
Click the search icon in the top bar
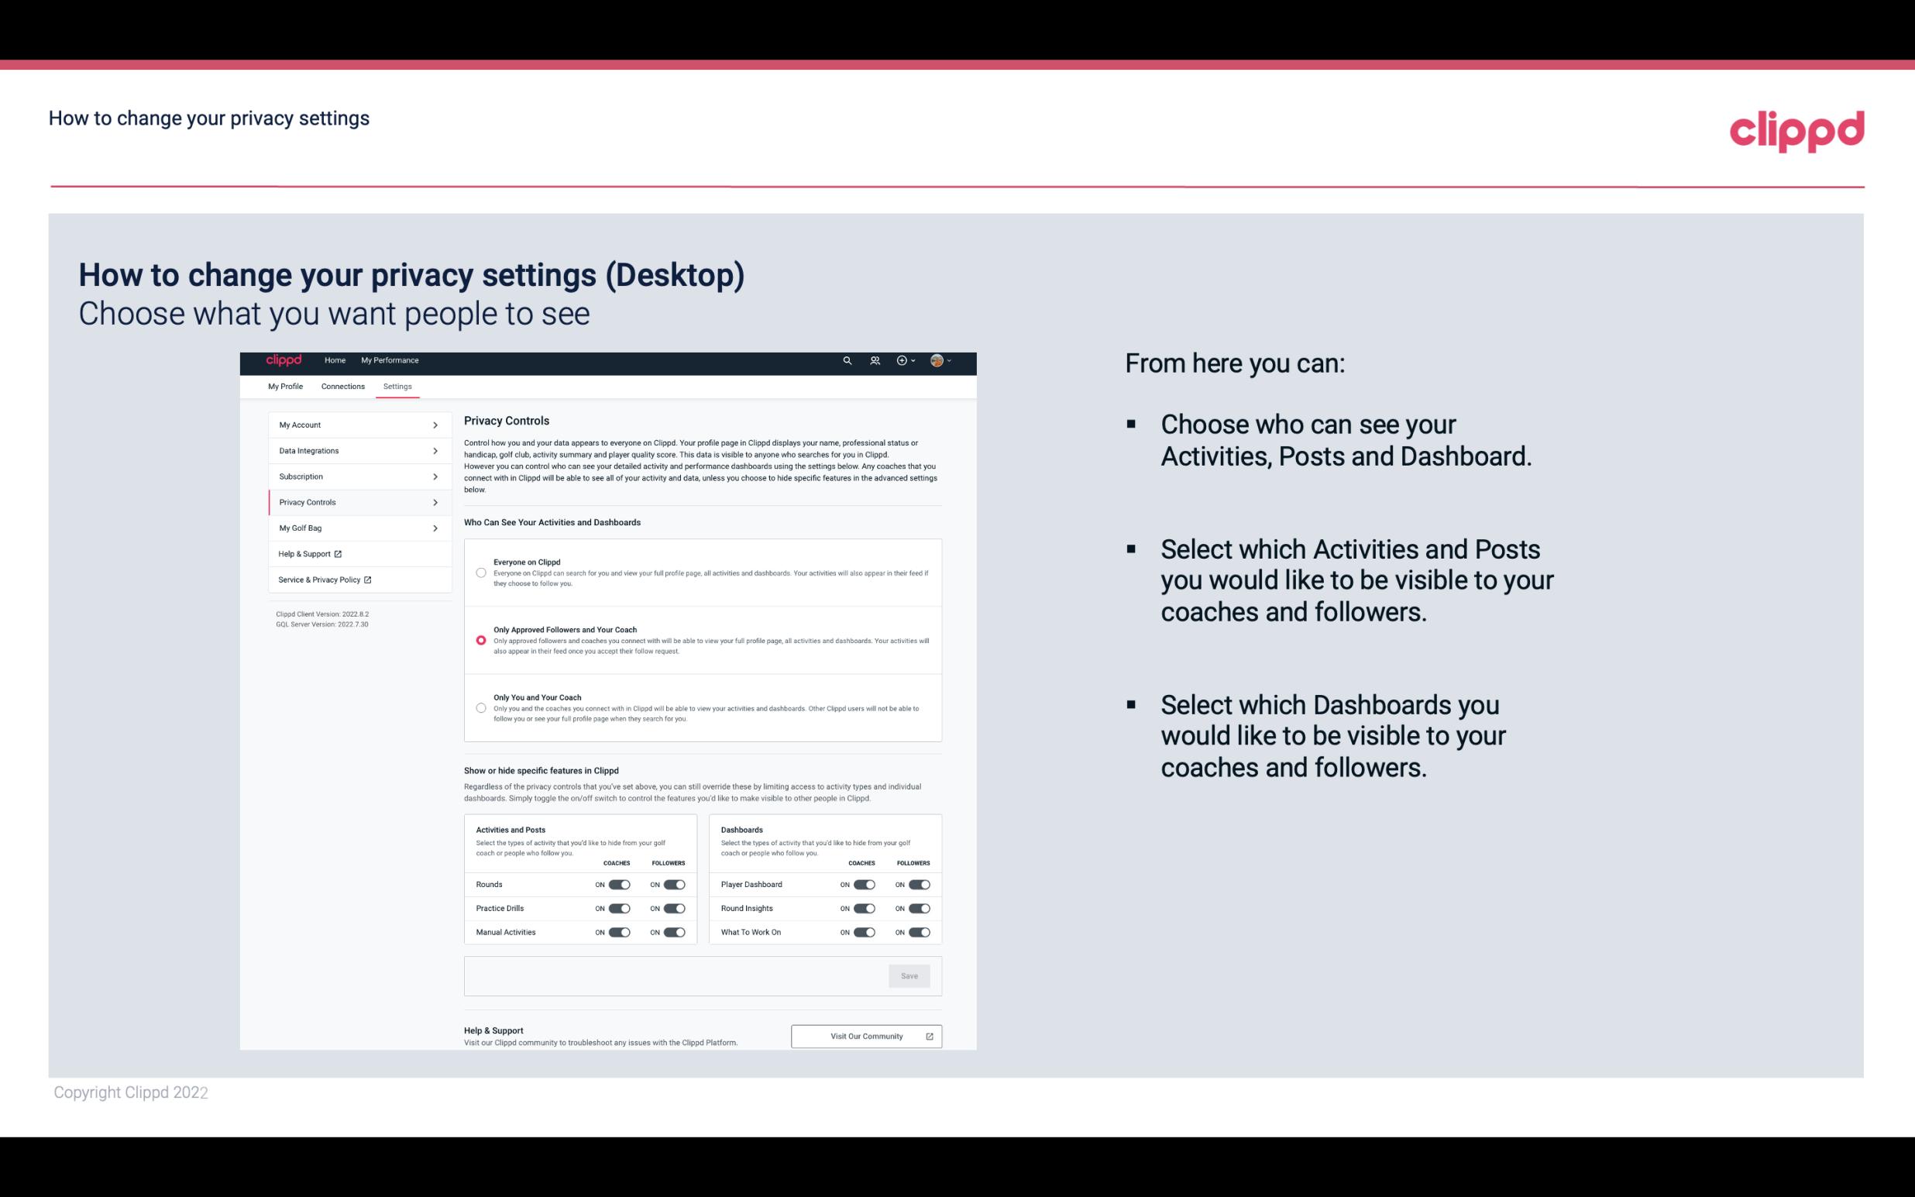[x=847, y=361]
